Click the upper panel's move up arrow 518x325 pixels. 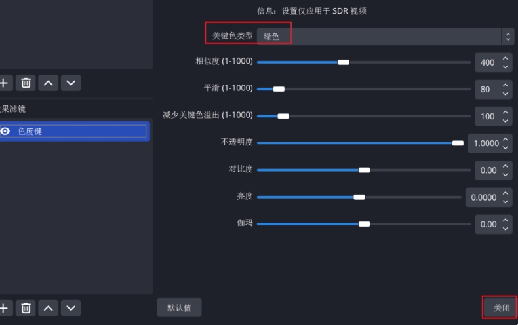tap(49, 83)
